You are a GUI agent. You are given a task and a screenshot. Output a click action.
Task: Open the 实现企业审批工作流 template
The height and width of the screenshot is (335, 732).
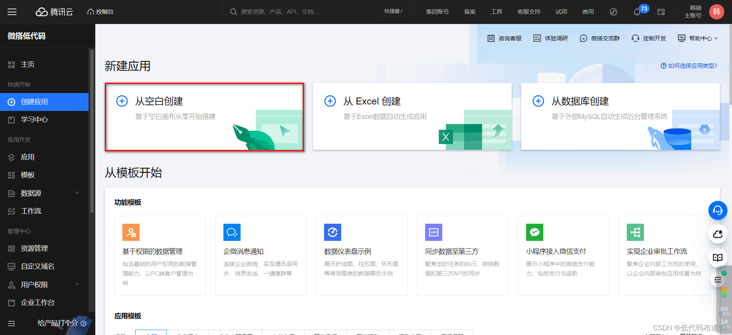[x=665, y=256]
